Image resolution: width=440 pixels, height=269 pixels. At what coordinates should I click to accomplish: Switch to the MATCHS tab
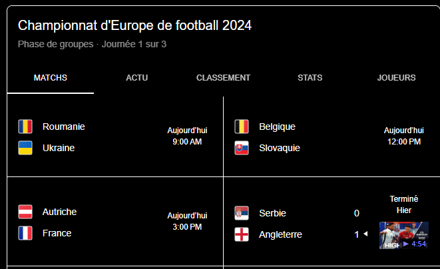51,78
